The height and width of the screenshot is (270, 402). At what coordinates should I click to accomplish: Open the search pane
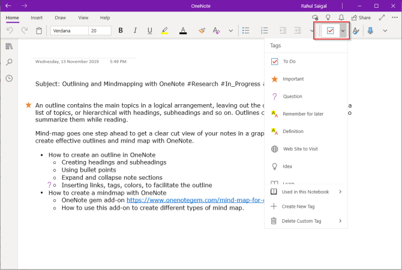coord(9,62)
